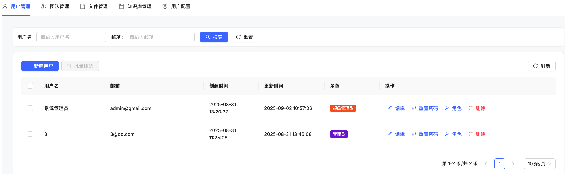Click the pencil edit icon for 系统管理员
Viewport: 565px width, 174px height.
pos(390,108)
